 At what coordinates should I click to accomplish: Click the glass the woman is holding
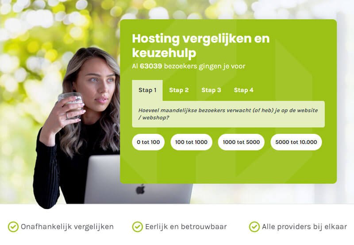tap(70, 105)
